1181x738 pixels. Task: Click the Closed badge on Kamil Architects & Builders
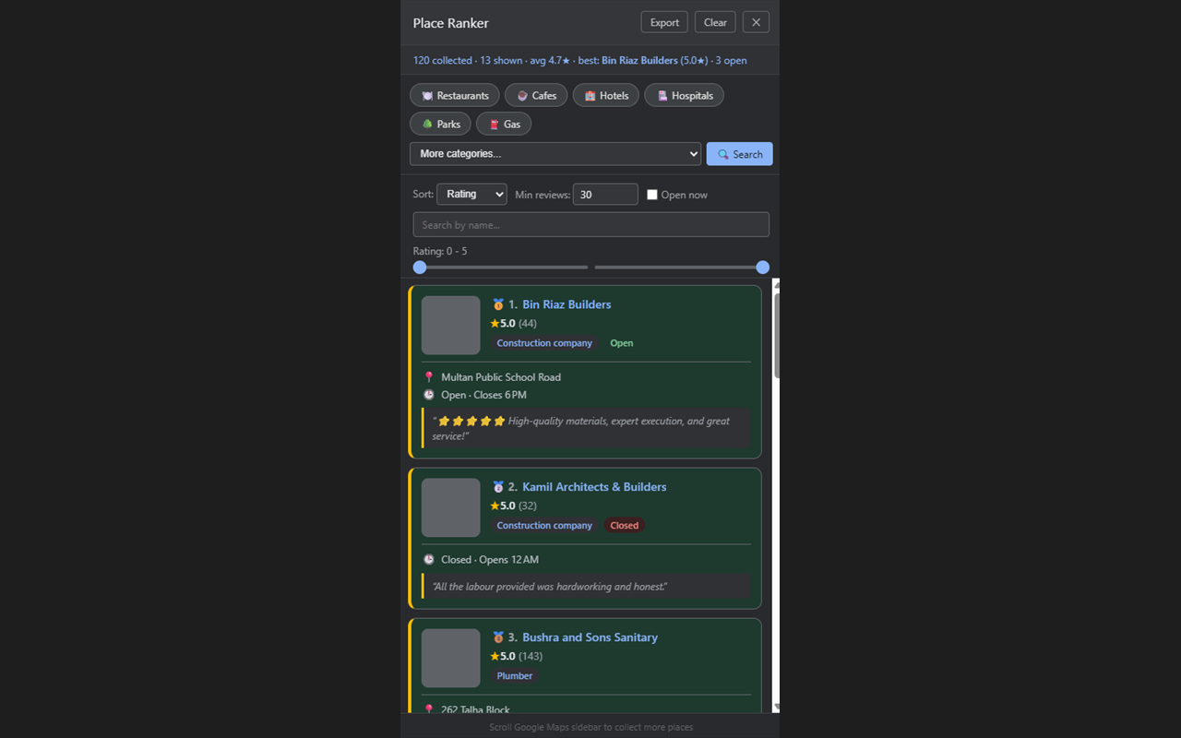[x=624, y=525]
